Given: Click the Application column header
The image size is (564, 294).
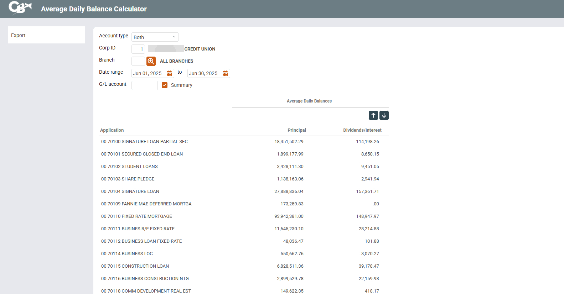Looking at the screenshot, I should coord(112,130).
